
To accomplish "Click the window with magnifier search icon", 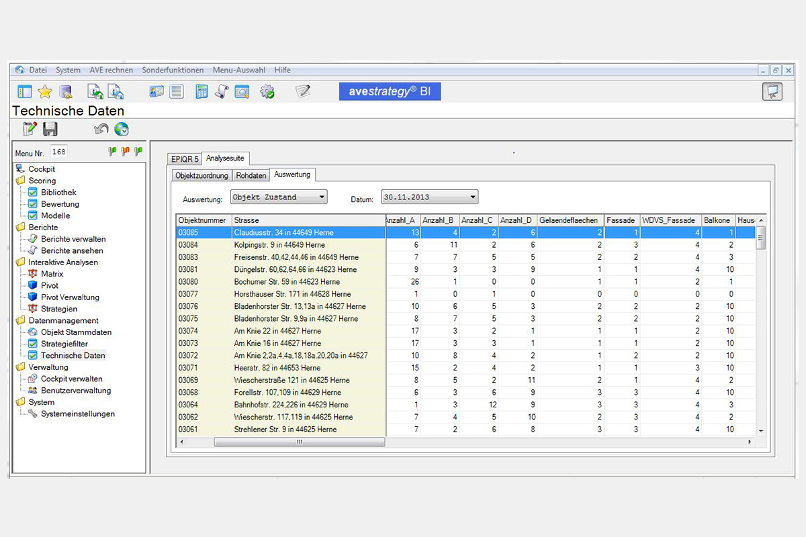I will tap(242, 92).
